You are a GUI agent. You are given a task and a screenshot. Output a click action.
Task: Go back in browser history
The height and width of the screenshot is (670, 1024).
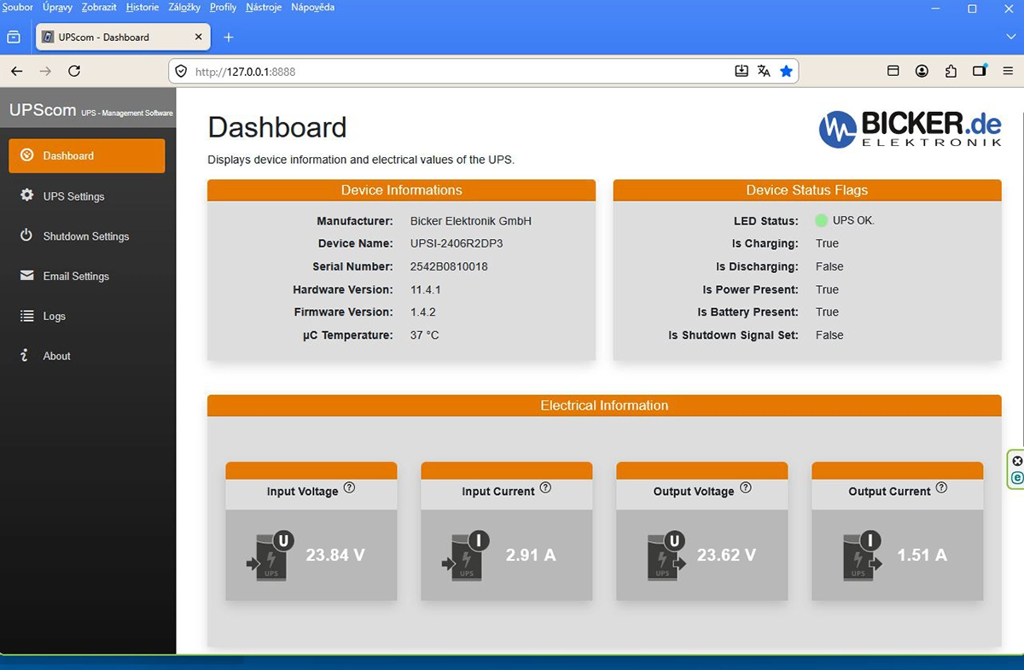[17, 72]
